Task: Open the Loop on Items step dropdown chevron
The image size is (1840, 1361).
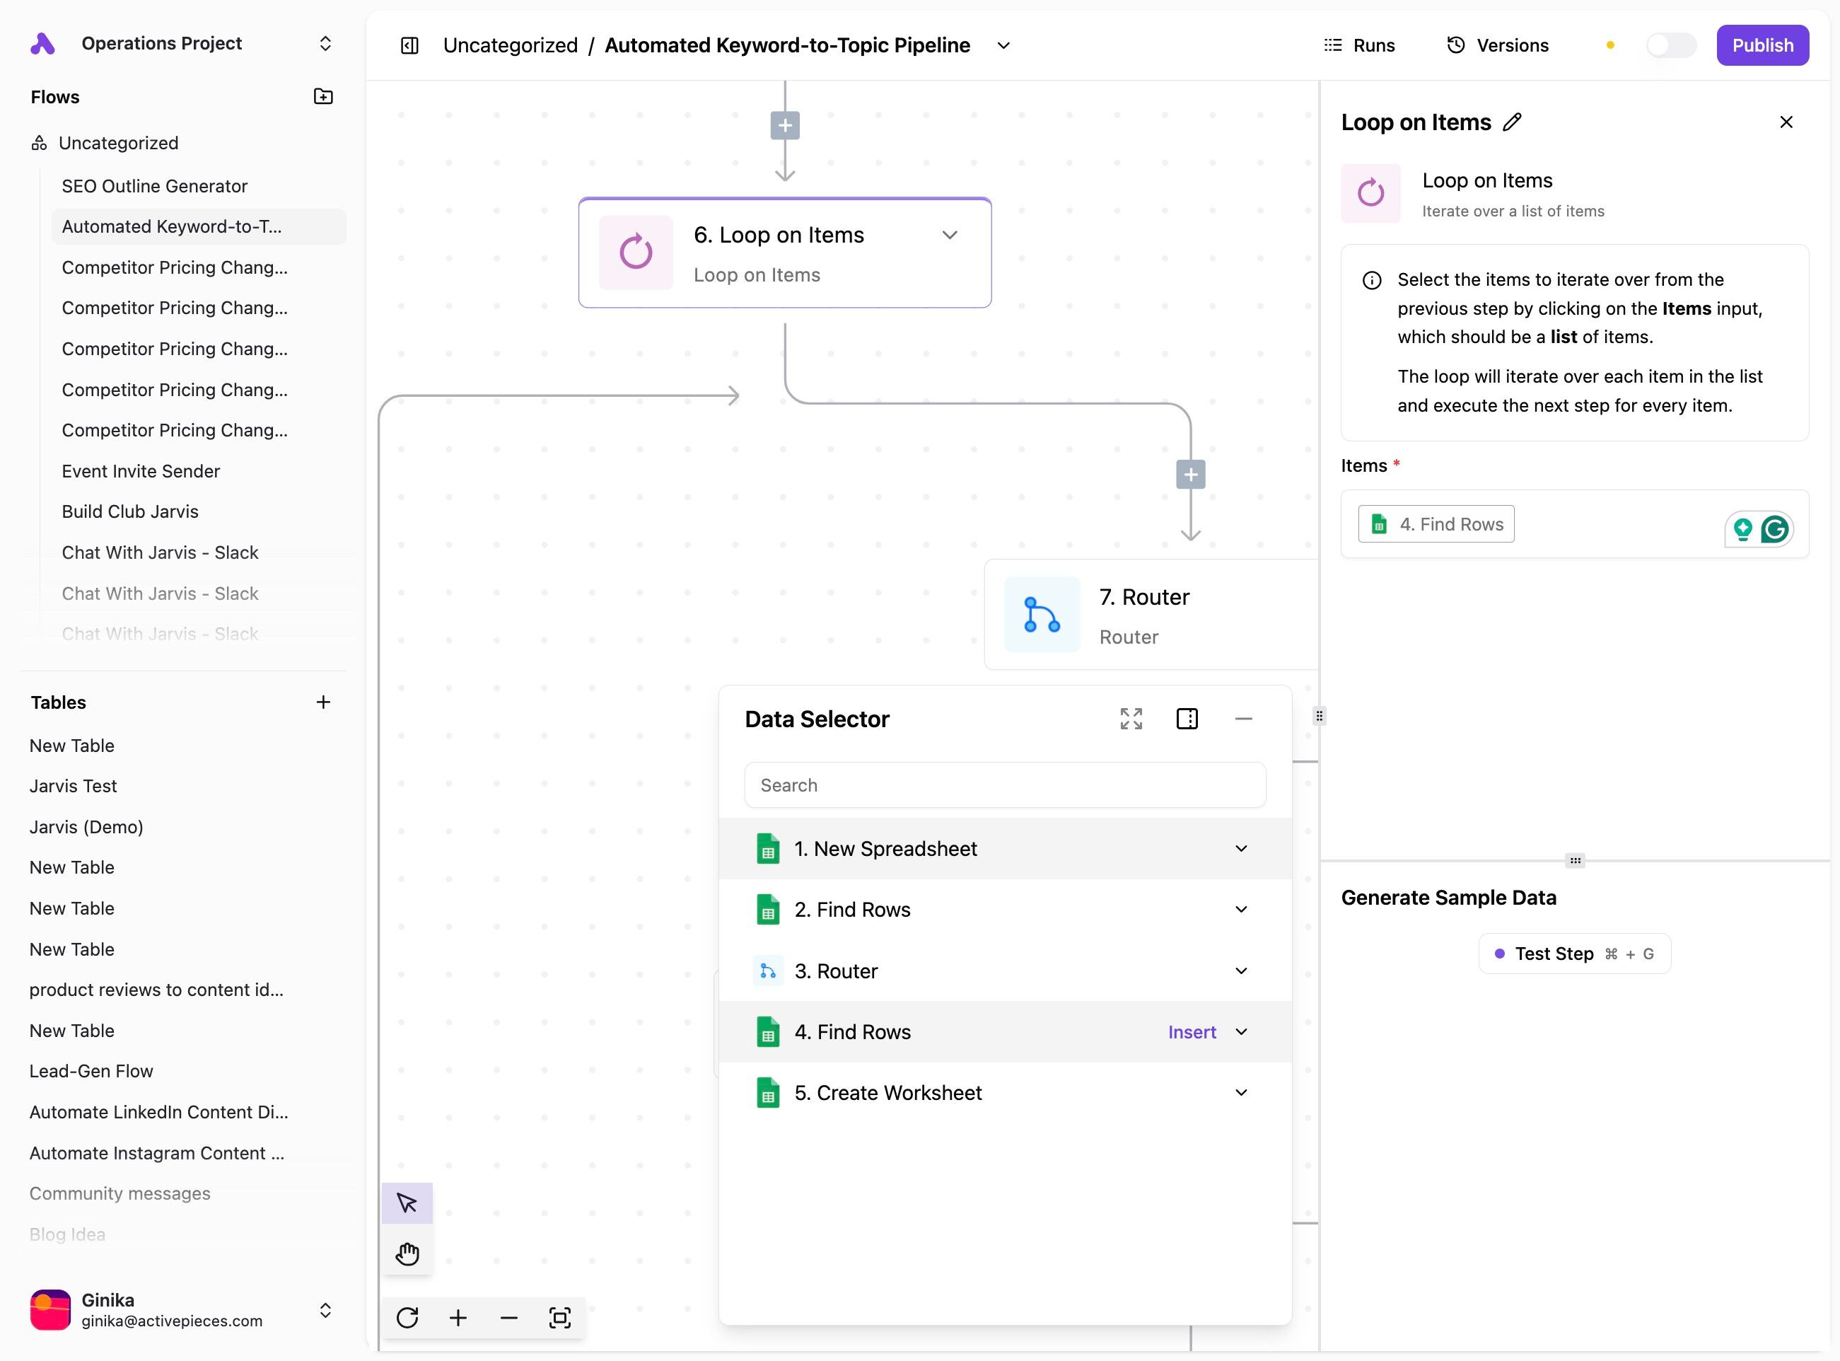Action: click(x=950, y=235)
